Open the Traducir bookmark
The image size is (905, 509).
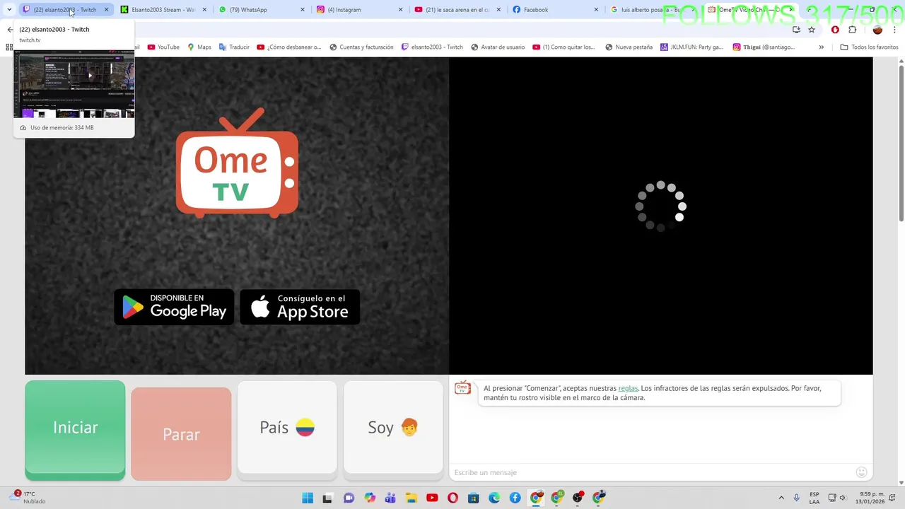click(x=234, y=47)
